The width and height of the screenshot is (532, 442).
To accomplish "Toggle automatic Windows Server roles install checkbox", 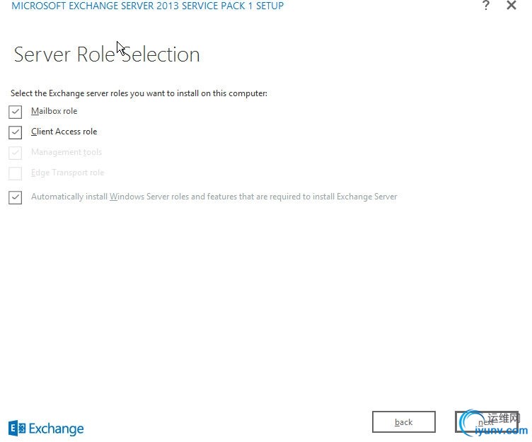I will click(16, 197).
